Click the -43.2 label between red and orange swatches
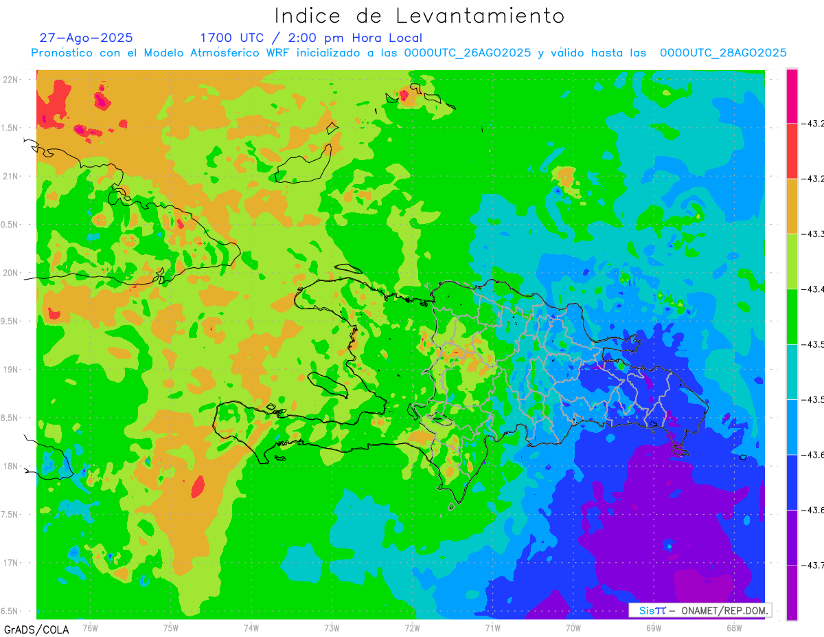The height and width of the screenshot is (637, 824). [813, 179]
